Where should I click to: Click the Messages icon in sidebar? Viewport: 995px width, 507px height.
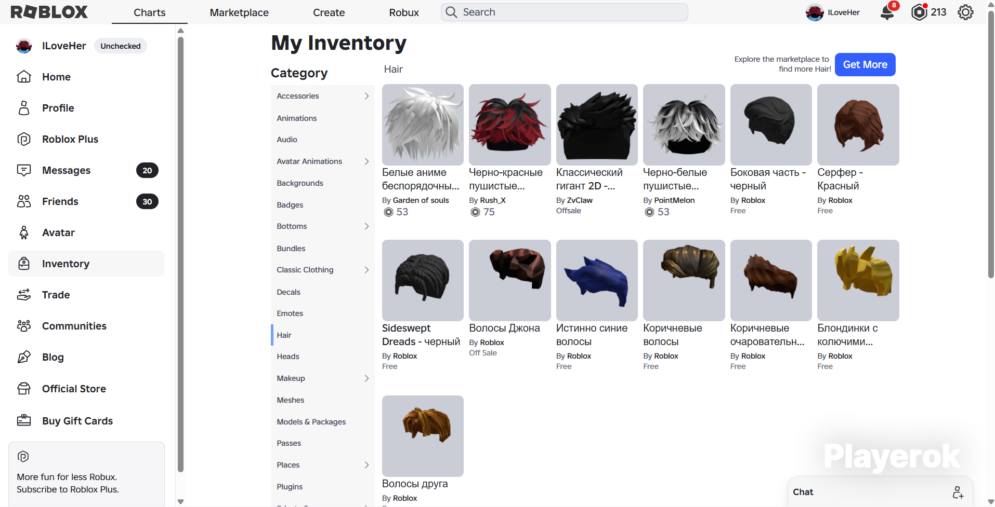24,170
